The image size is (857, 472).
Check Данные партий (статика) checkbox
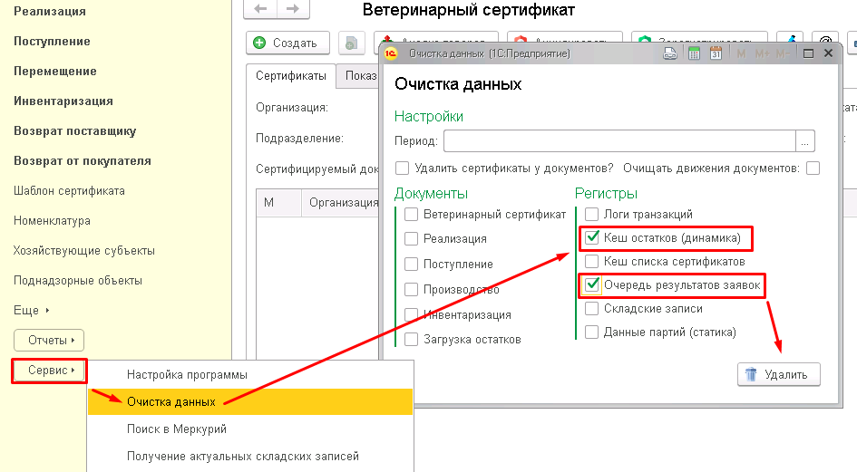591,332
